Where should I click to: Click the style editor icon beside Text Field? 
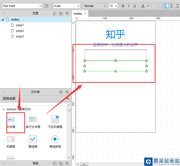[46, 6]
